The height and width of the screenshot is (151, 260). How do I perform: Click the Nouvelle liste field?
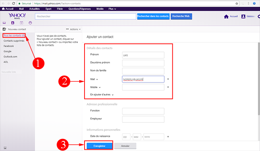pyautogui.click(x=11, y=72)
